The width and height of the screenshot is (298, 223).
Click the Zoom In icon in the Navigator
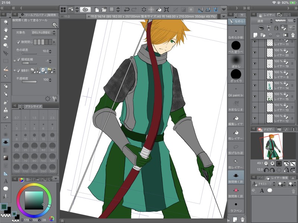[x=272, y=163]
